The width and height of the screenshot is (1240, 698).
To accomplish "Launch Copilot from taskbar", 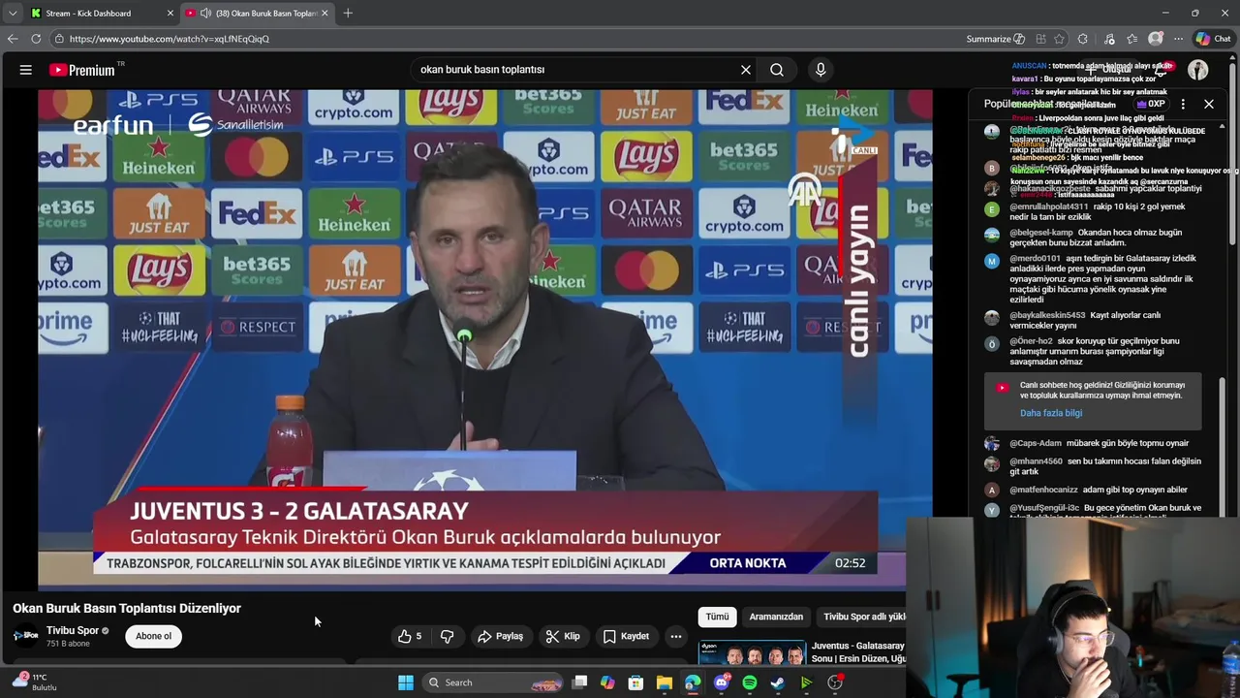I will click(x=607, y=682).
